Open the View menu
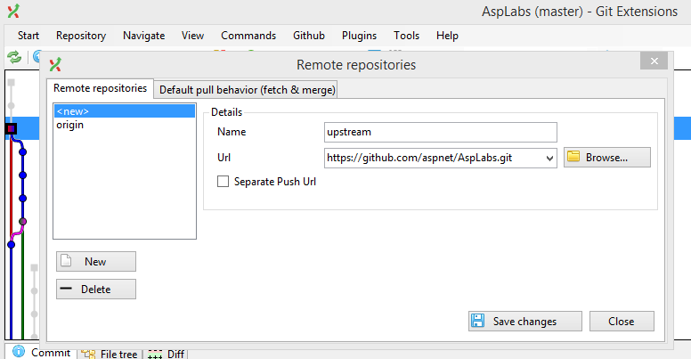Image resolution: width=691 pixels, height=359 pixels. (x=192, y=36)
